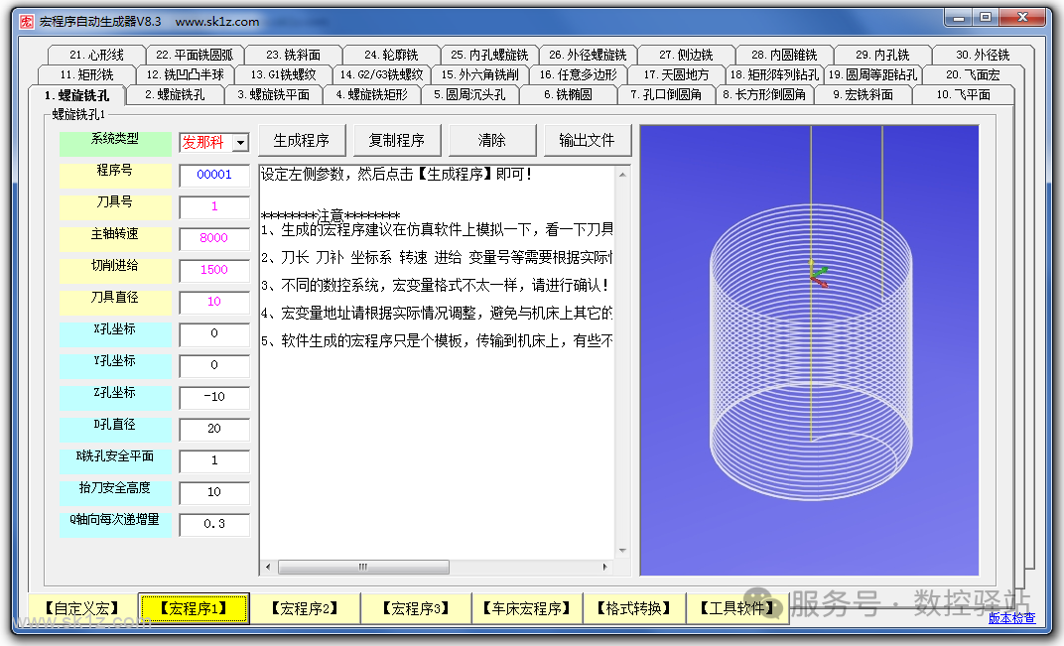Screen dimensions: 1064x646
Task: Switch to 【格式转换】 bottom tab
Action: click(x=634, y=608)
